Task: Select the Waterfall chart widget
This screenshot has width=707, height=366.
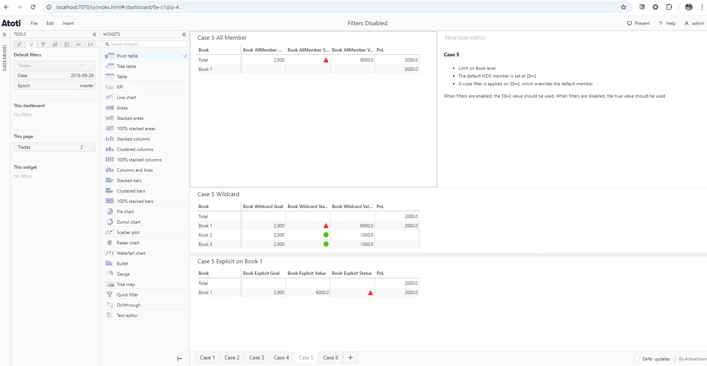Action: coord(145,253)
